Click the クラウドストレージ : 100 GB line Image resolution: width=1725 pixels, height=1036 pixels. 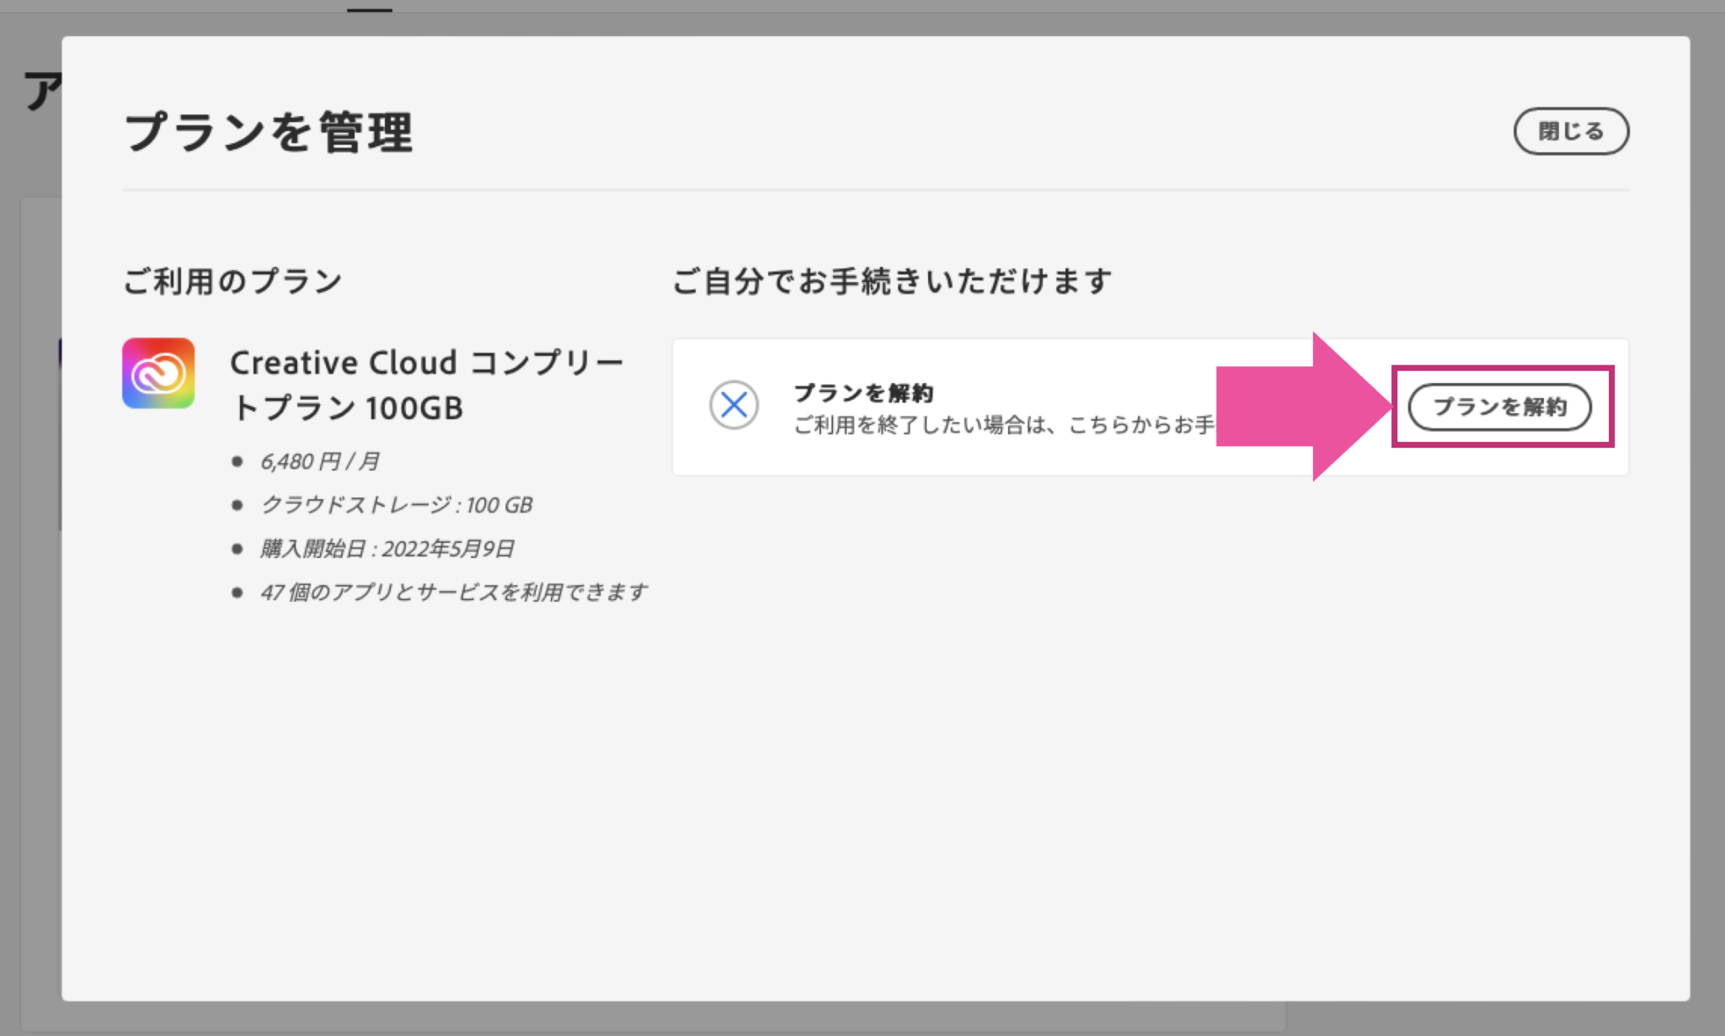click(x=396, y=505)
